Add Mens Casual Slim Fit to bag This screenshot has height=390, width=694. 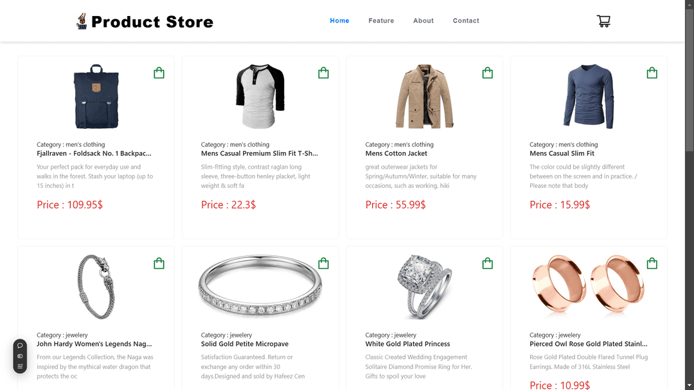652,73
